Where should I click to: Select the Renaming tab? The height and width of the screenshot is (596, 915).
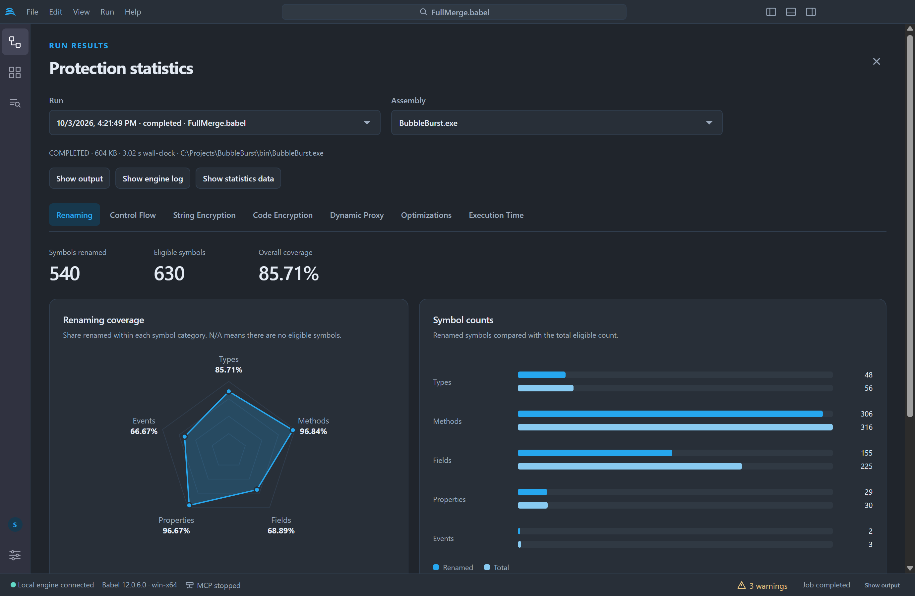pyautogui.click(x=74, y=215)
